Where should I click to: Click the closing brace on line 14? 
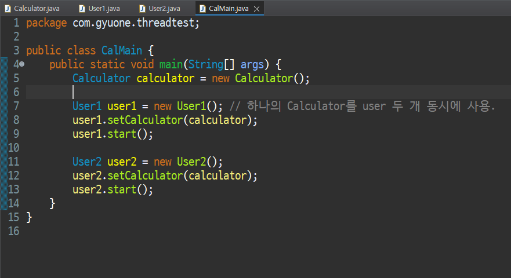[x=52, y=203]
